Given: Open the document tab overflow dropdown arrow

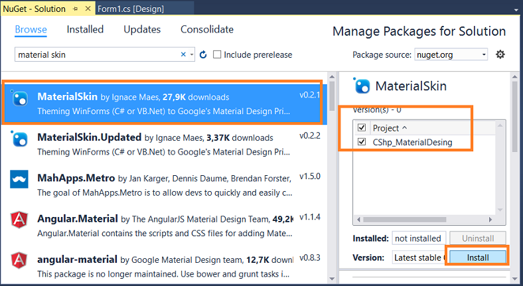Looking at the screenshot, I should (x=516, y=10).
